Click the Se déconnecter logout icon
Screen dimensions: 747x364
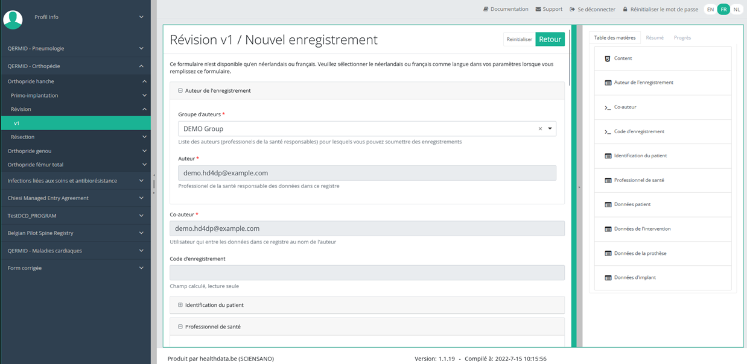(x=572, y=10)
